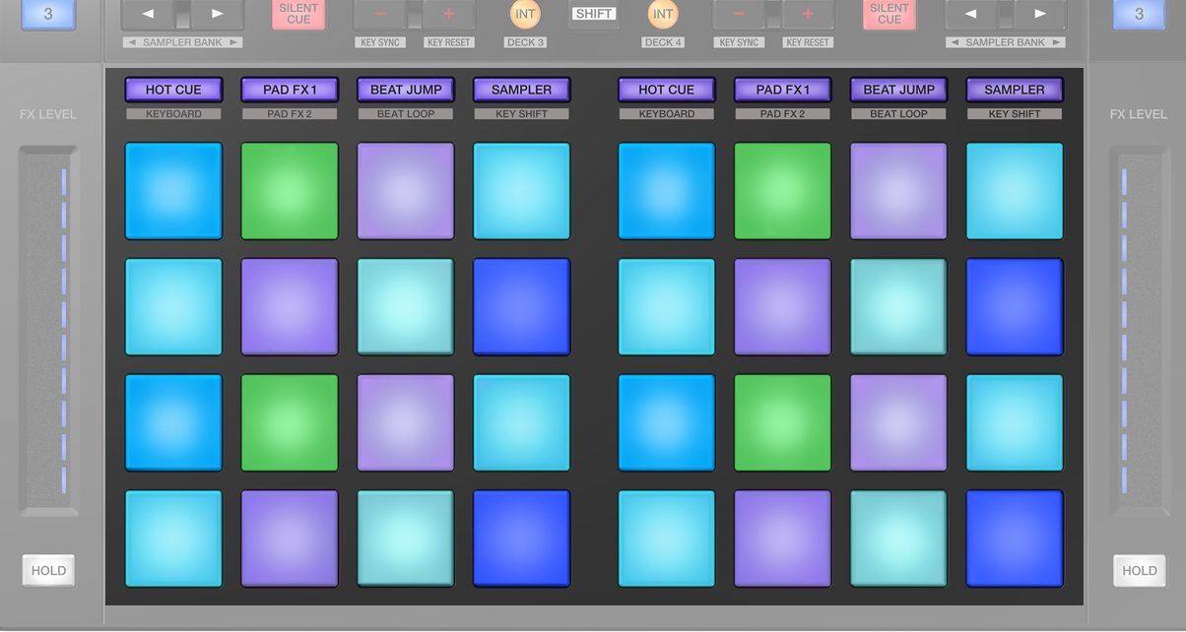Tap right deck second-row teal pad, third column
The width and height of the screenshot is (1186, 632).
899,307
